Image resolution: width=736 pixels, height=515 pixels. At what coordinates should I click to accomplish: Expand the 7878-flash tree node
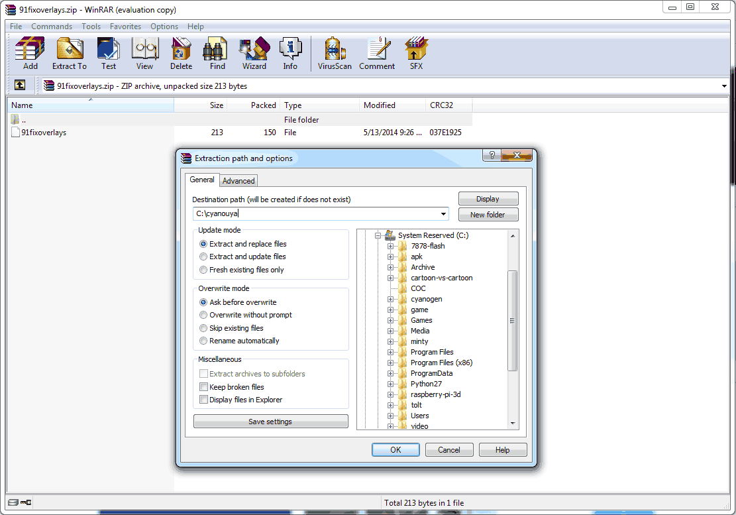tap(390, 246)
